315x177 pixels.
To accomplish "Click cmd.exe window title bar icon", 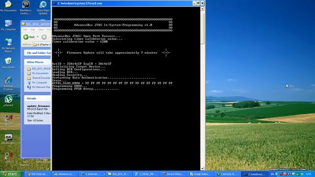I will tap(55, 3).
